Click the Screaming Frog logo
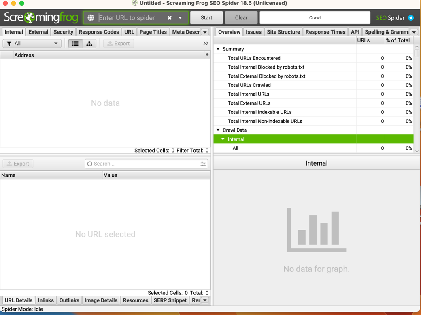This screenshot has width=421, height=315. pos(41,17)
